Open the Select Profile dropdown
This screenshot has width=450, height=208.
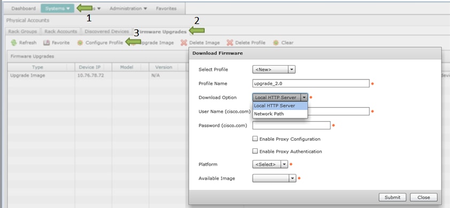coord(274,69)
